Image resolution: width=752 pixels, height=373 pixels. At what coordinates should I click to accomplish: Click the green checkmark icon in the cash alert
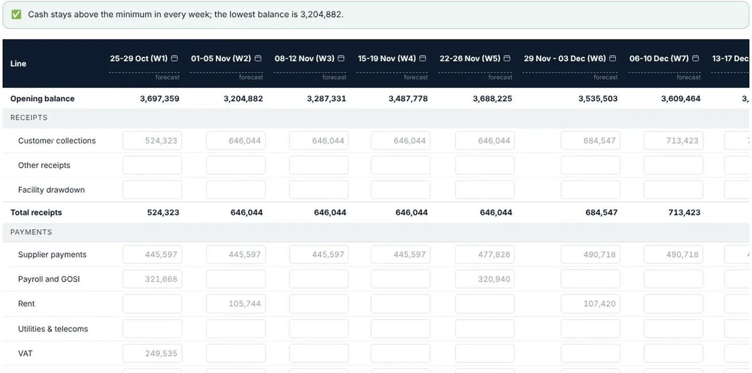click(x=16, y=15)
